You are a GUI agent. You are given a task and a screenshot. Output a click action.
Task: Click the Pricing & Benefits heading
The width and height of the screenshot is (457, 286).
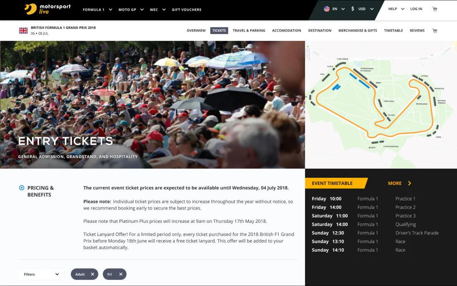(x=41, y=191)
